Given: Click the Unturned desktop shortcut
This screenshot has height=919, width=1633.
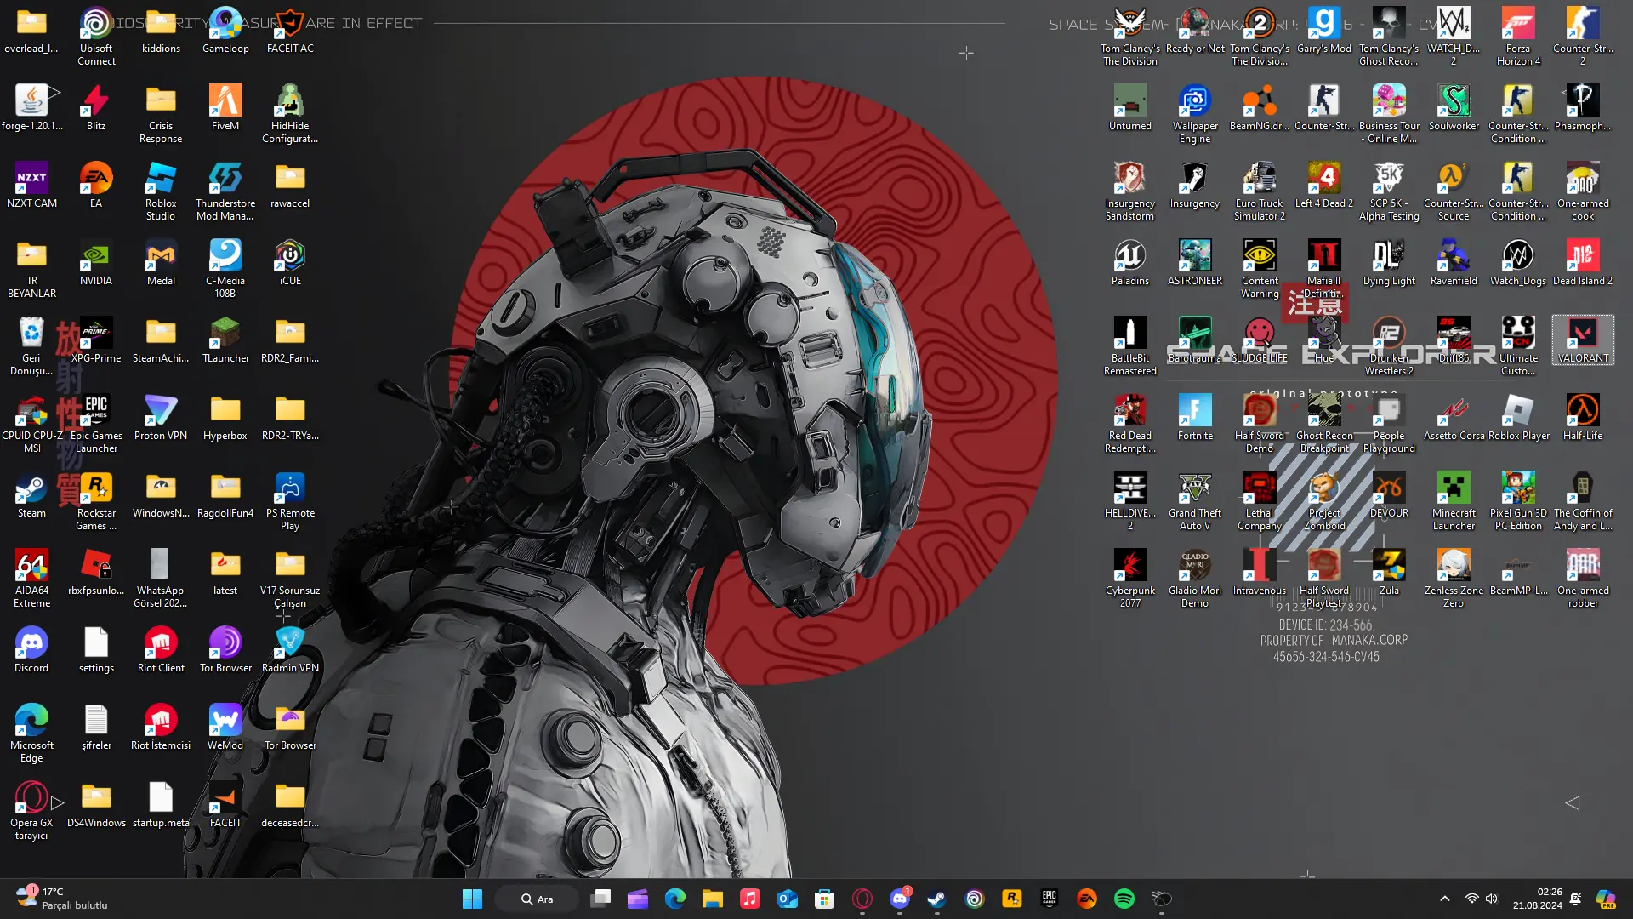Looking at the screenshot, I should click(1130, 107).
